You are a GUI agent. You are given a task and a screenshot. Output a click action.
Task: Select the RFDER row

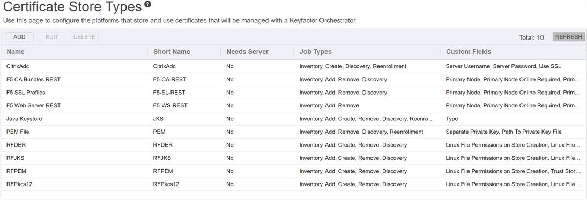(294, 145)
